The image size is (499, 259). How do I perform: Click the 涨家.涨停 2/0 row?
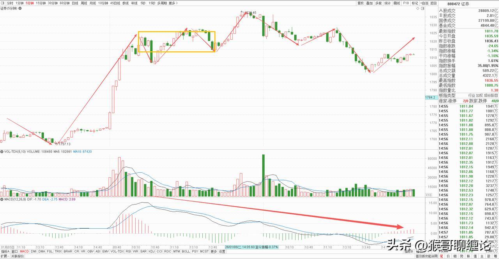click(x=454, y=100)
